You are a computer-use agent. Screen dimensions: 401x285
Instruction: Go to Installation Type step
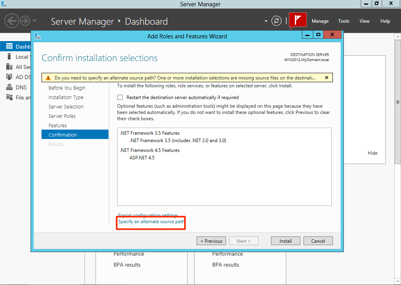point(66,97)
